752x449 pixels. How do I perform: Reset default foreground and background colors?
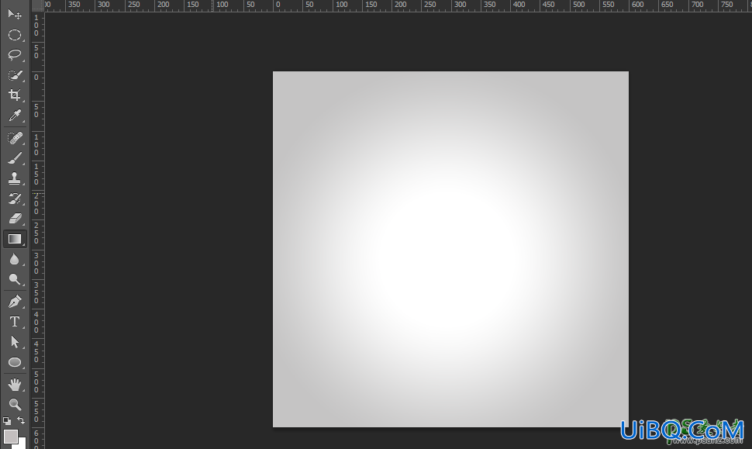[x=7, y=421]
